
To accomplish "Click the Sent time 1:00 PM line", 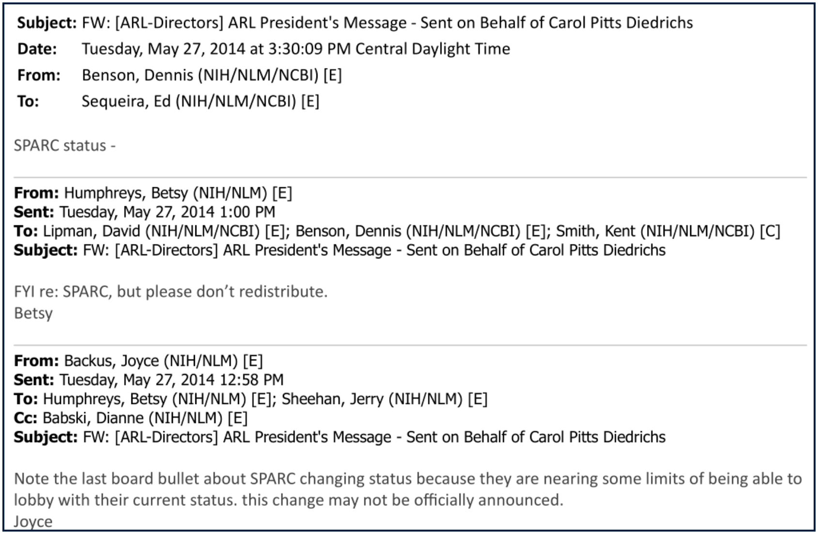I will [144, 212].
